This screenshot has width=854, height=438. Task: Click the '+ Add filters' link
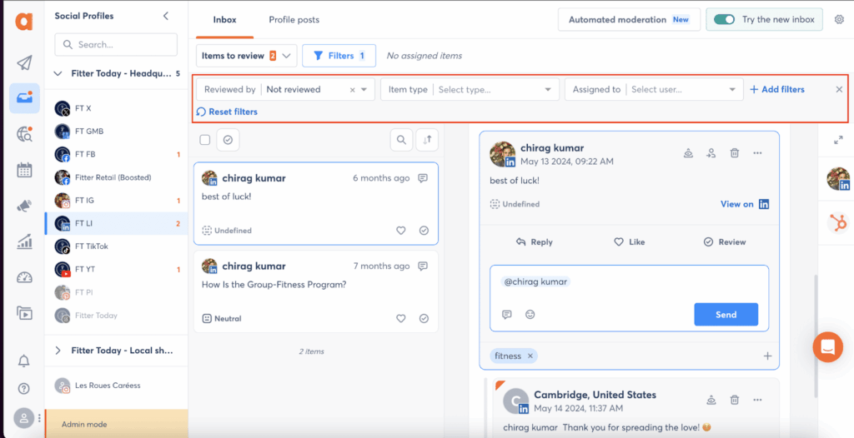pyautogui.click(x=777, y=89)
